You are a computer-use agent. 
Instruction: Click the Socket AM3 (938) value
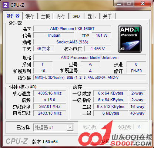point(72,42)
